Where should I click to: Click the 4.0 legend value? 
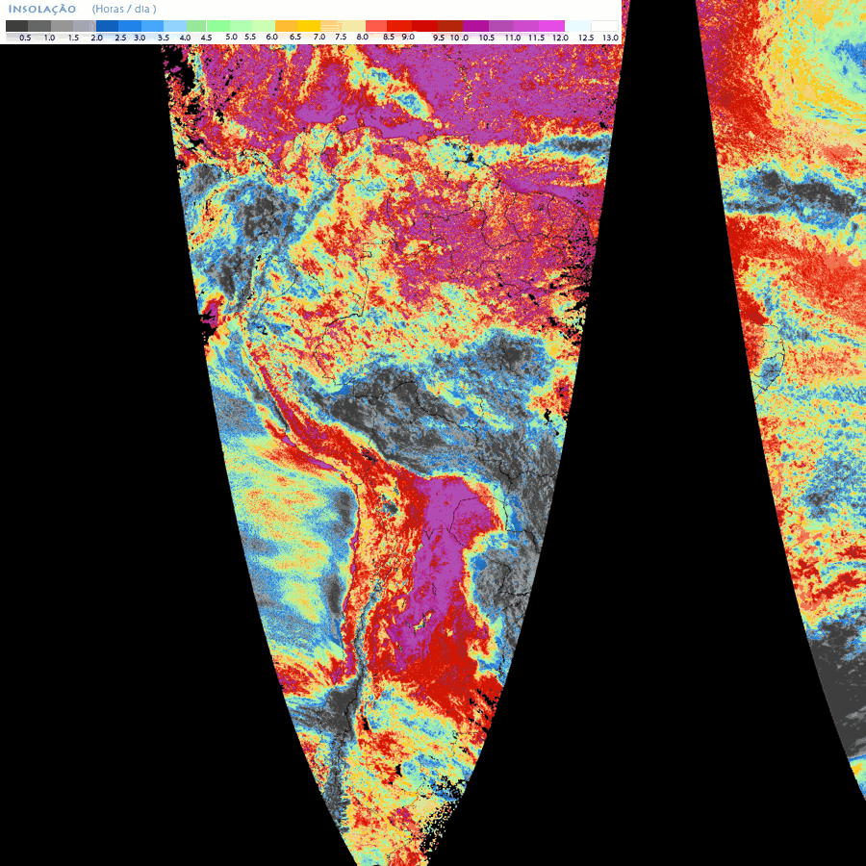pyautogui.click(x=185, y=38)
